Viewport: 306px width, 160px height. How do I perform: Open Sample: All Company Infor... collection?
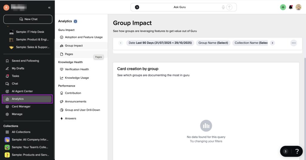coord(27,139)
